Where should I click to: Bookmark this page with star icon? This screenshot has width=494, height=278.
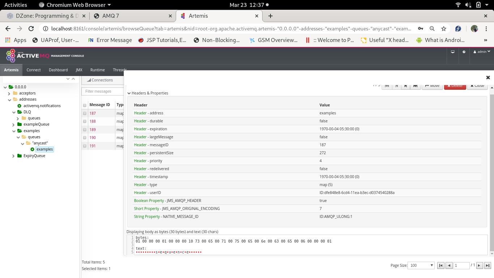coord(444,29)
